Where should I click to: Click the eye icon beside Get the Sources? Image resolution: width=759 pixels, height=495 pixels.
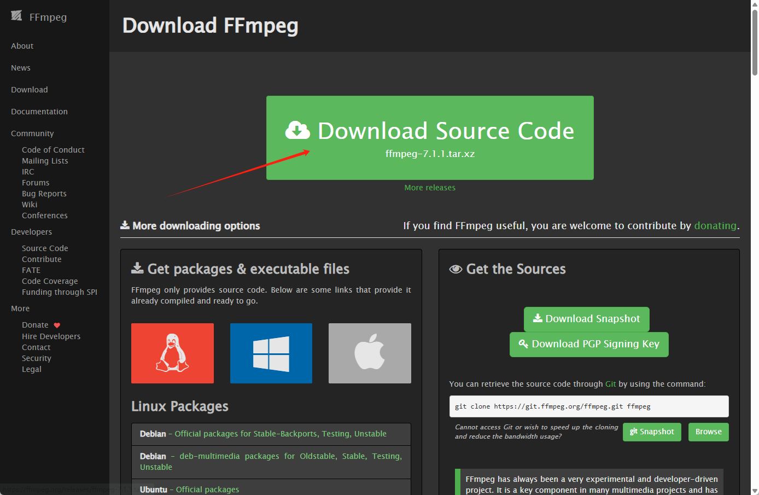pyautogui.click(x=454, y=269)
